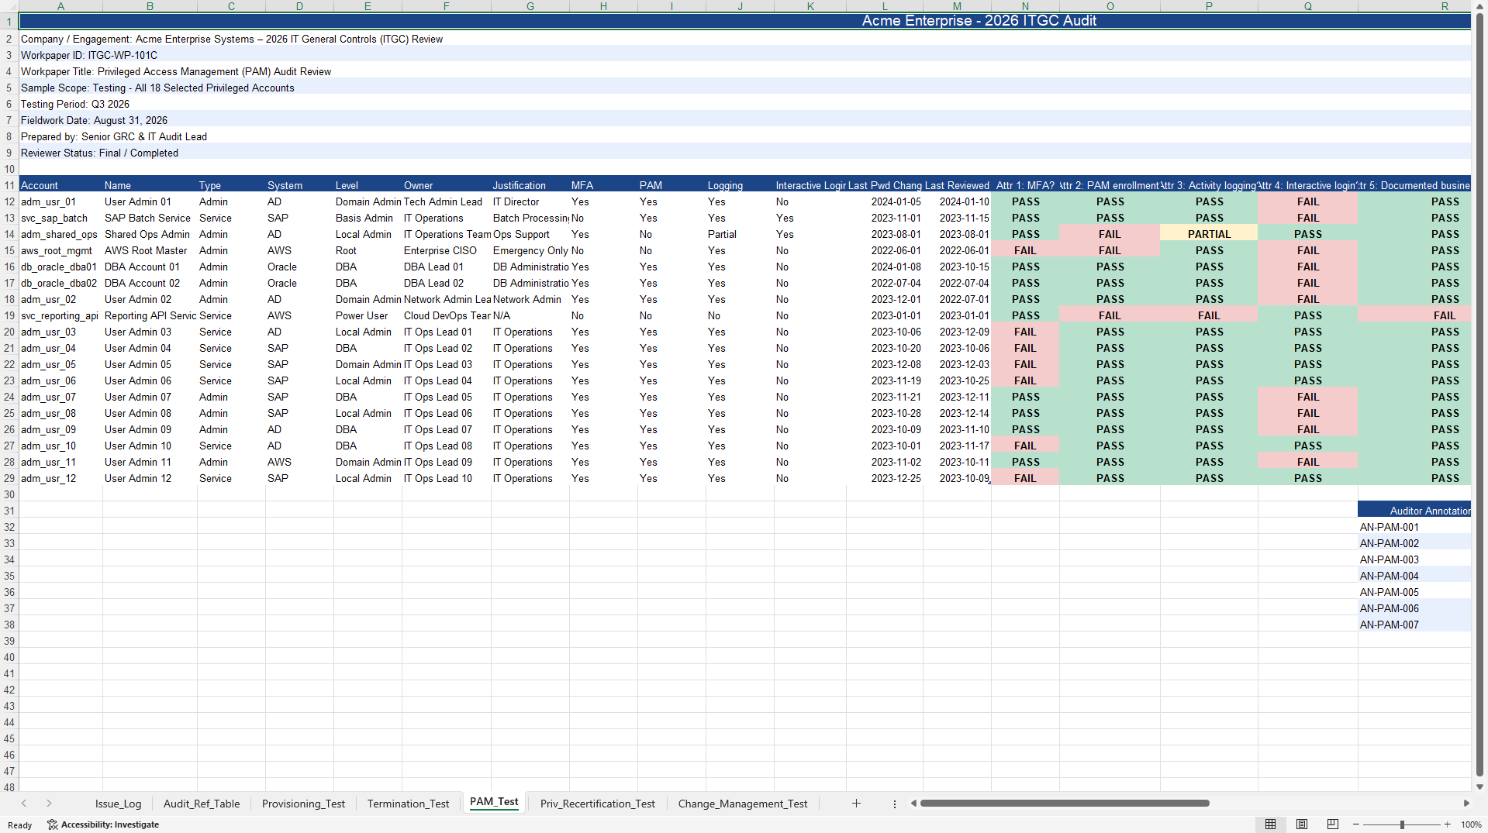Switch to Normal view
1488x833 pixels.
1270,824
